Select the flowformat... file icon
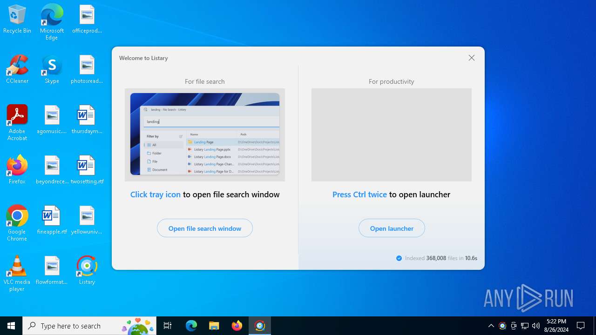596x335 pixels. pos(52,270)
